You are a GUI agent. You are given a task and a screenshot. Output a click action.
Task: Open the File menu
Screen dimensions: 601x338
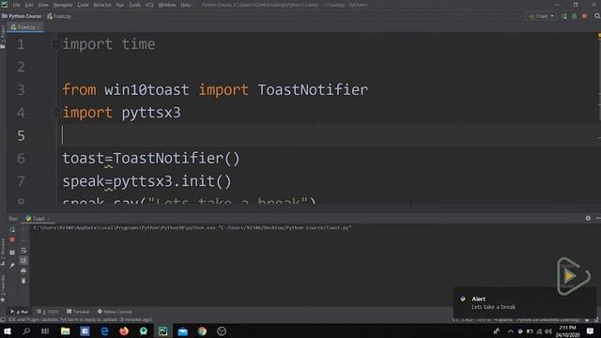pyautogui.click(x=17, y=5)
